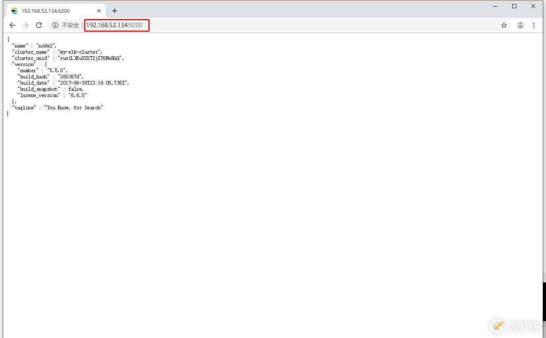Viewport: 546px width, 338px height.
Task: Close the Chrome window
Action: [533, 6]
